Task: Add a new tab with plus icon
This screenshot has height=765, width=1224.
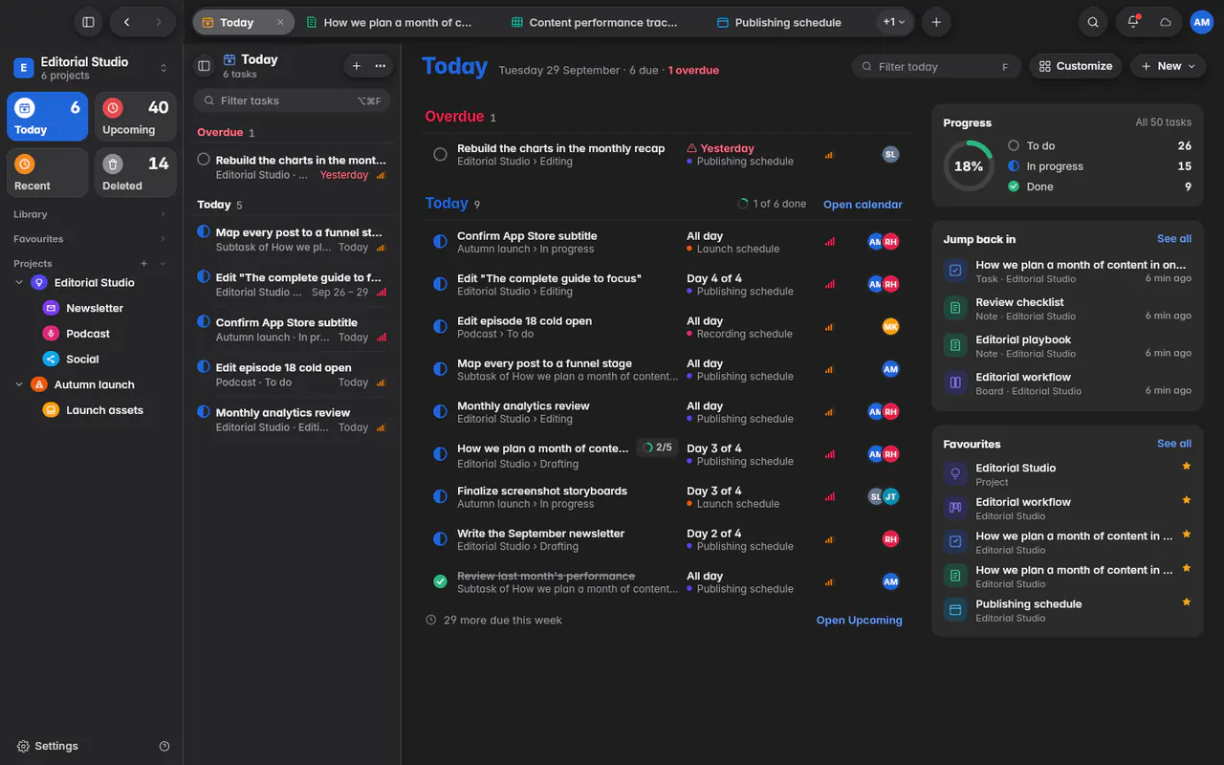Action: 936,22
